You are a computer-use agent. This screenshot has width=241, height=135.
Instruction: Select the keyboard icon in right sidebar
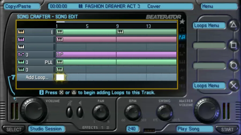tap(182, 62)
